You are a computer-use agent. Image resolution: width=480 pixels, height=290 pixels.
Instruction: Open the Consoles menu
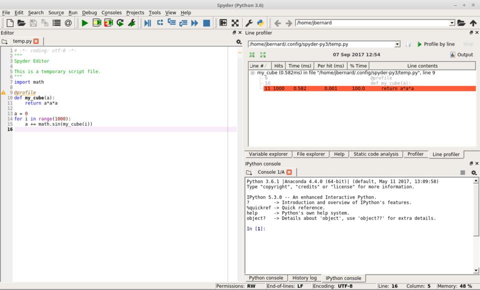[111, 12]
